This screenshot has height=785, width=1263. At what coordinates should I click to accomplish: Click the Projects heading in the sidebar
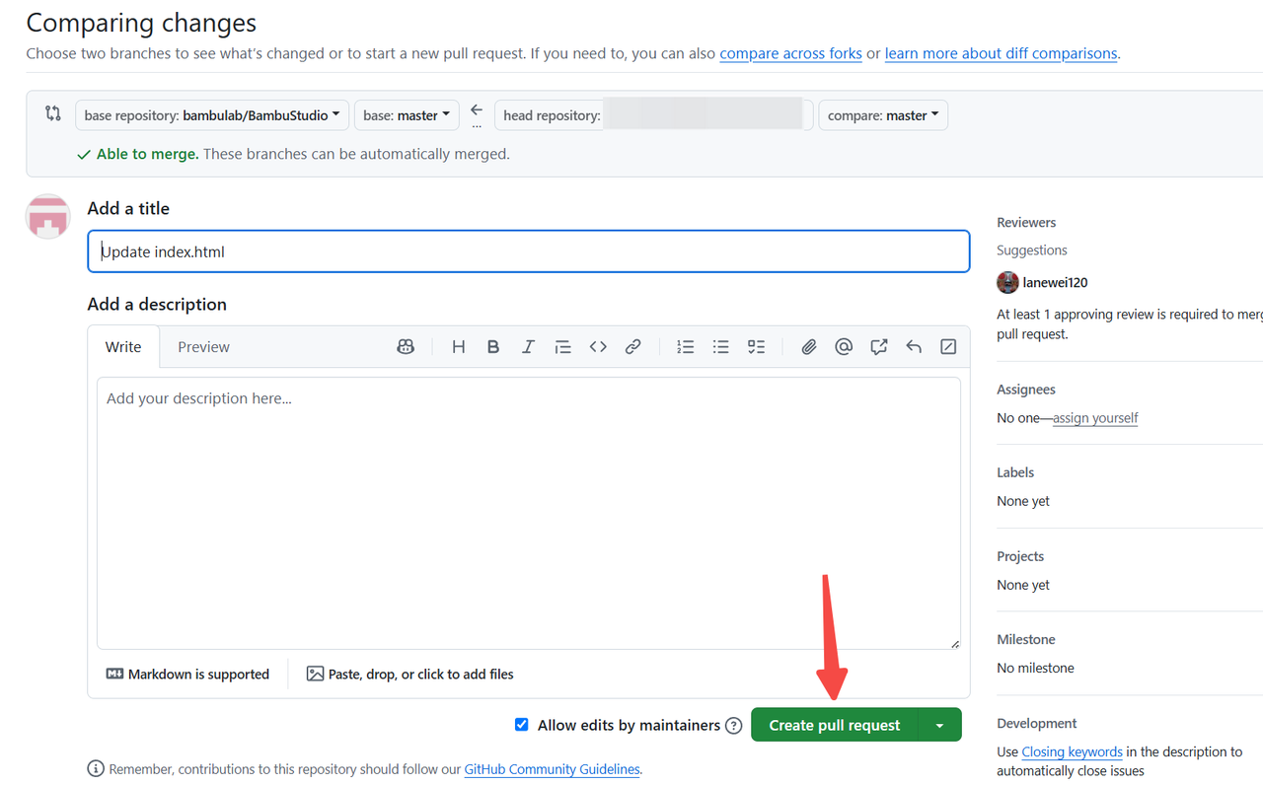pyautogui.click(x=1020, y=556)
